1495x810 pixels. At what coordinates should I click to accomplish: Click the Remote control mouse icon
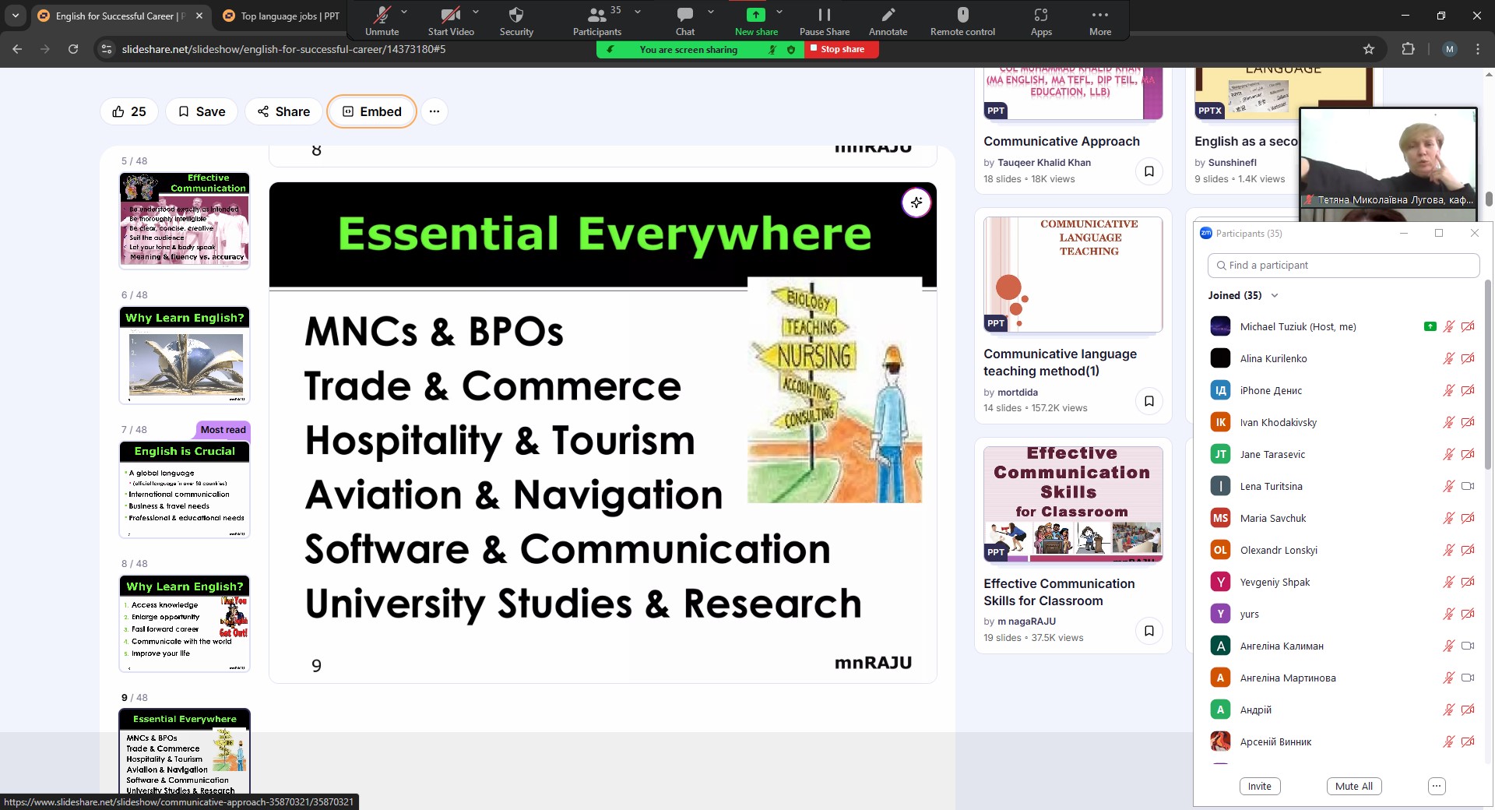point(962,15)
